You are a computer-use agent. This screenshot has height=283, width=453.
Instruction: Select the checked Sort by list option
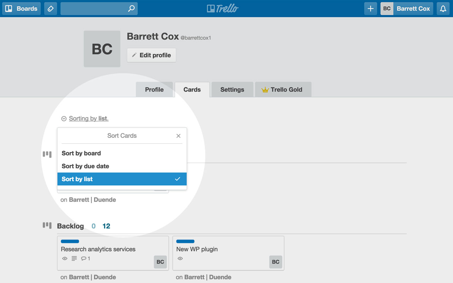pyautogui.click(x=122, y=179)
